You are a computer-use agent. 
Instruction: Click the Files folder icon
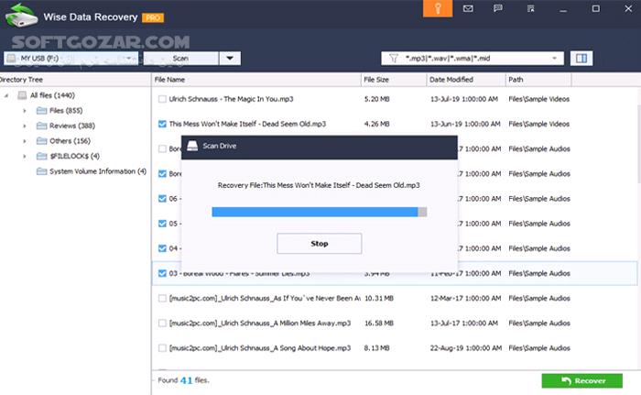point(41,111)
